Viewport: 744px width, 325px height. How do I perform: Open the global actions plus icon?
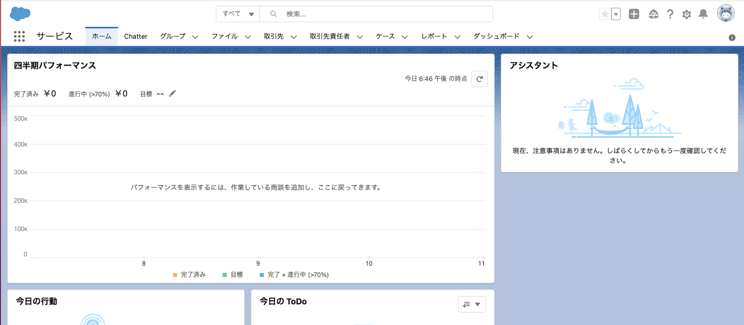point(634,14)
